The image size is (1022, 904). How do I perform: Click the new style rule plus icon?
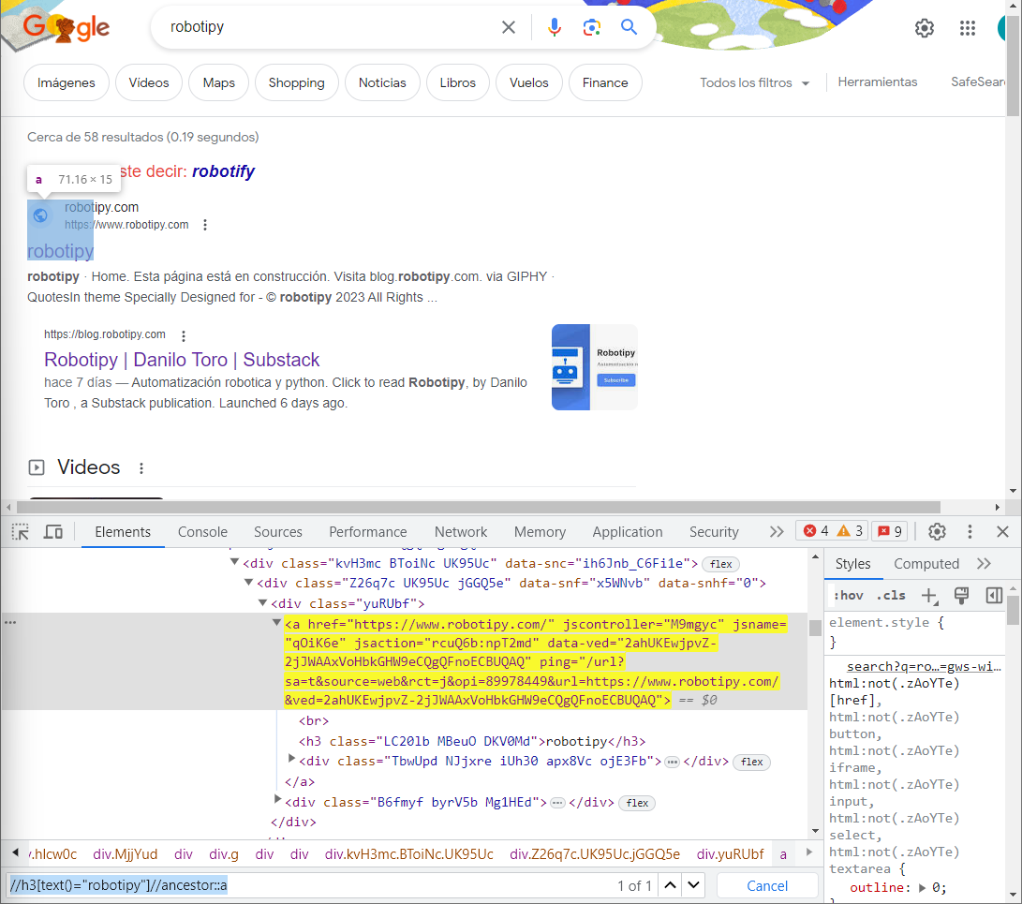pyautogui.click(x=928, y=595)
